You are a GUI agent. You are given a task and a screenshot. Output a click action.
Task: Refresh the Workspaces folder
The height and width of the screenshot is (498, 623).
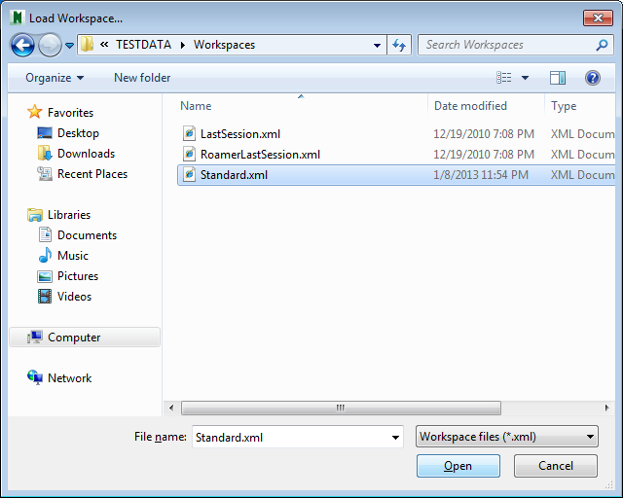(x=399, y=45)
